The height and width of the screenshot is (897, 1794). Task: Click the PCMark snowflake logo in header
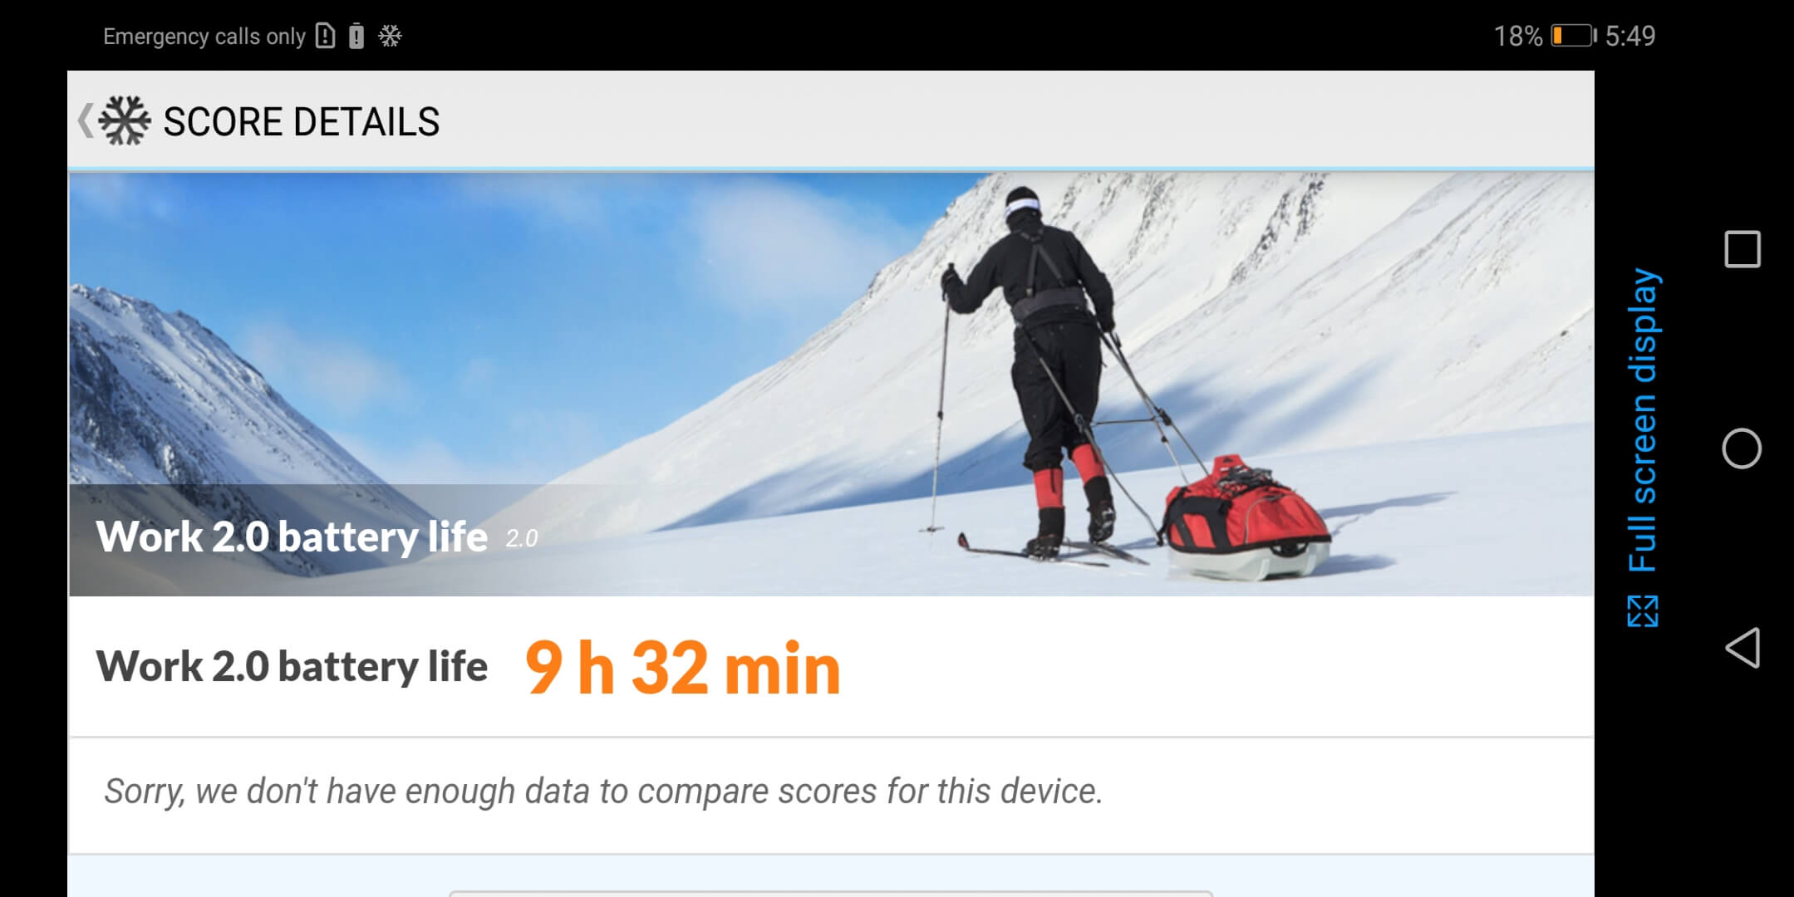125,121
